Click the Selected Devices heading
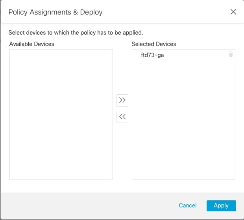This screenshot has height=220, width=244. coord(154,44)
